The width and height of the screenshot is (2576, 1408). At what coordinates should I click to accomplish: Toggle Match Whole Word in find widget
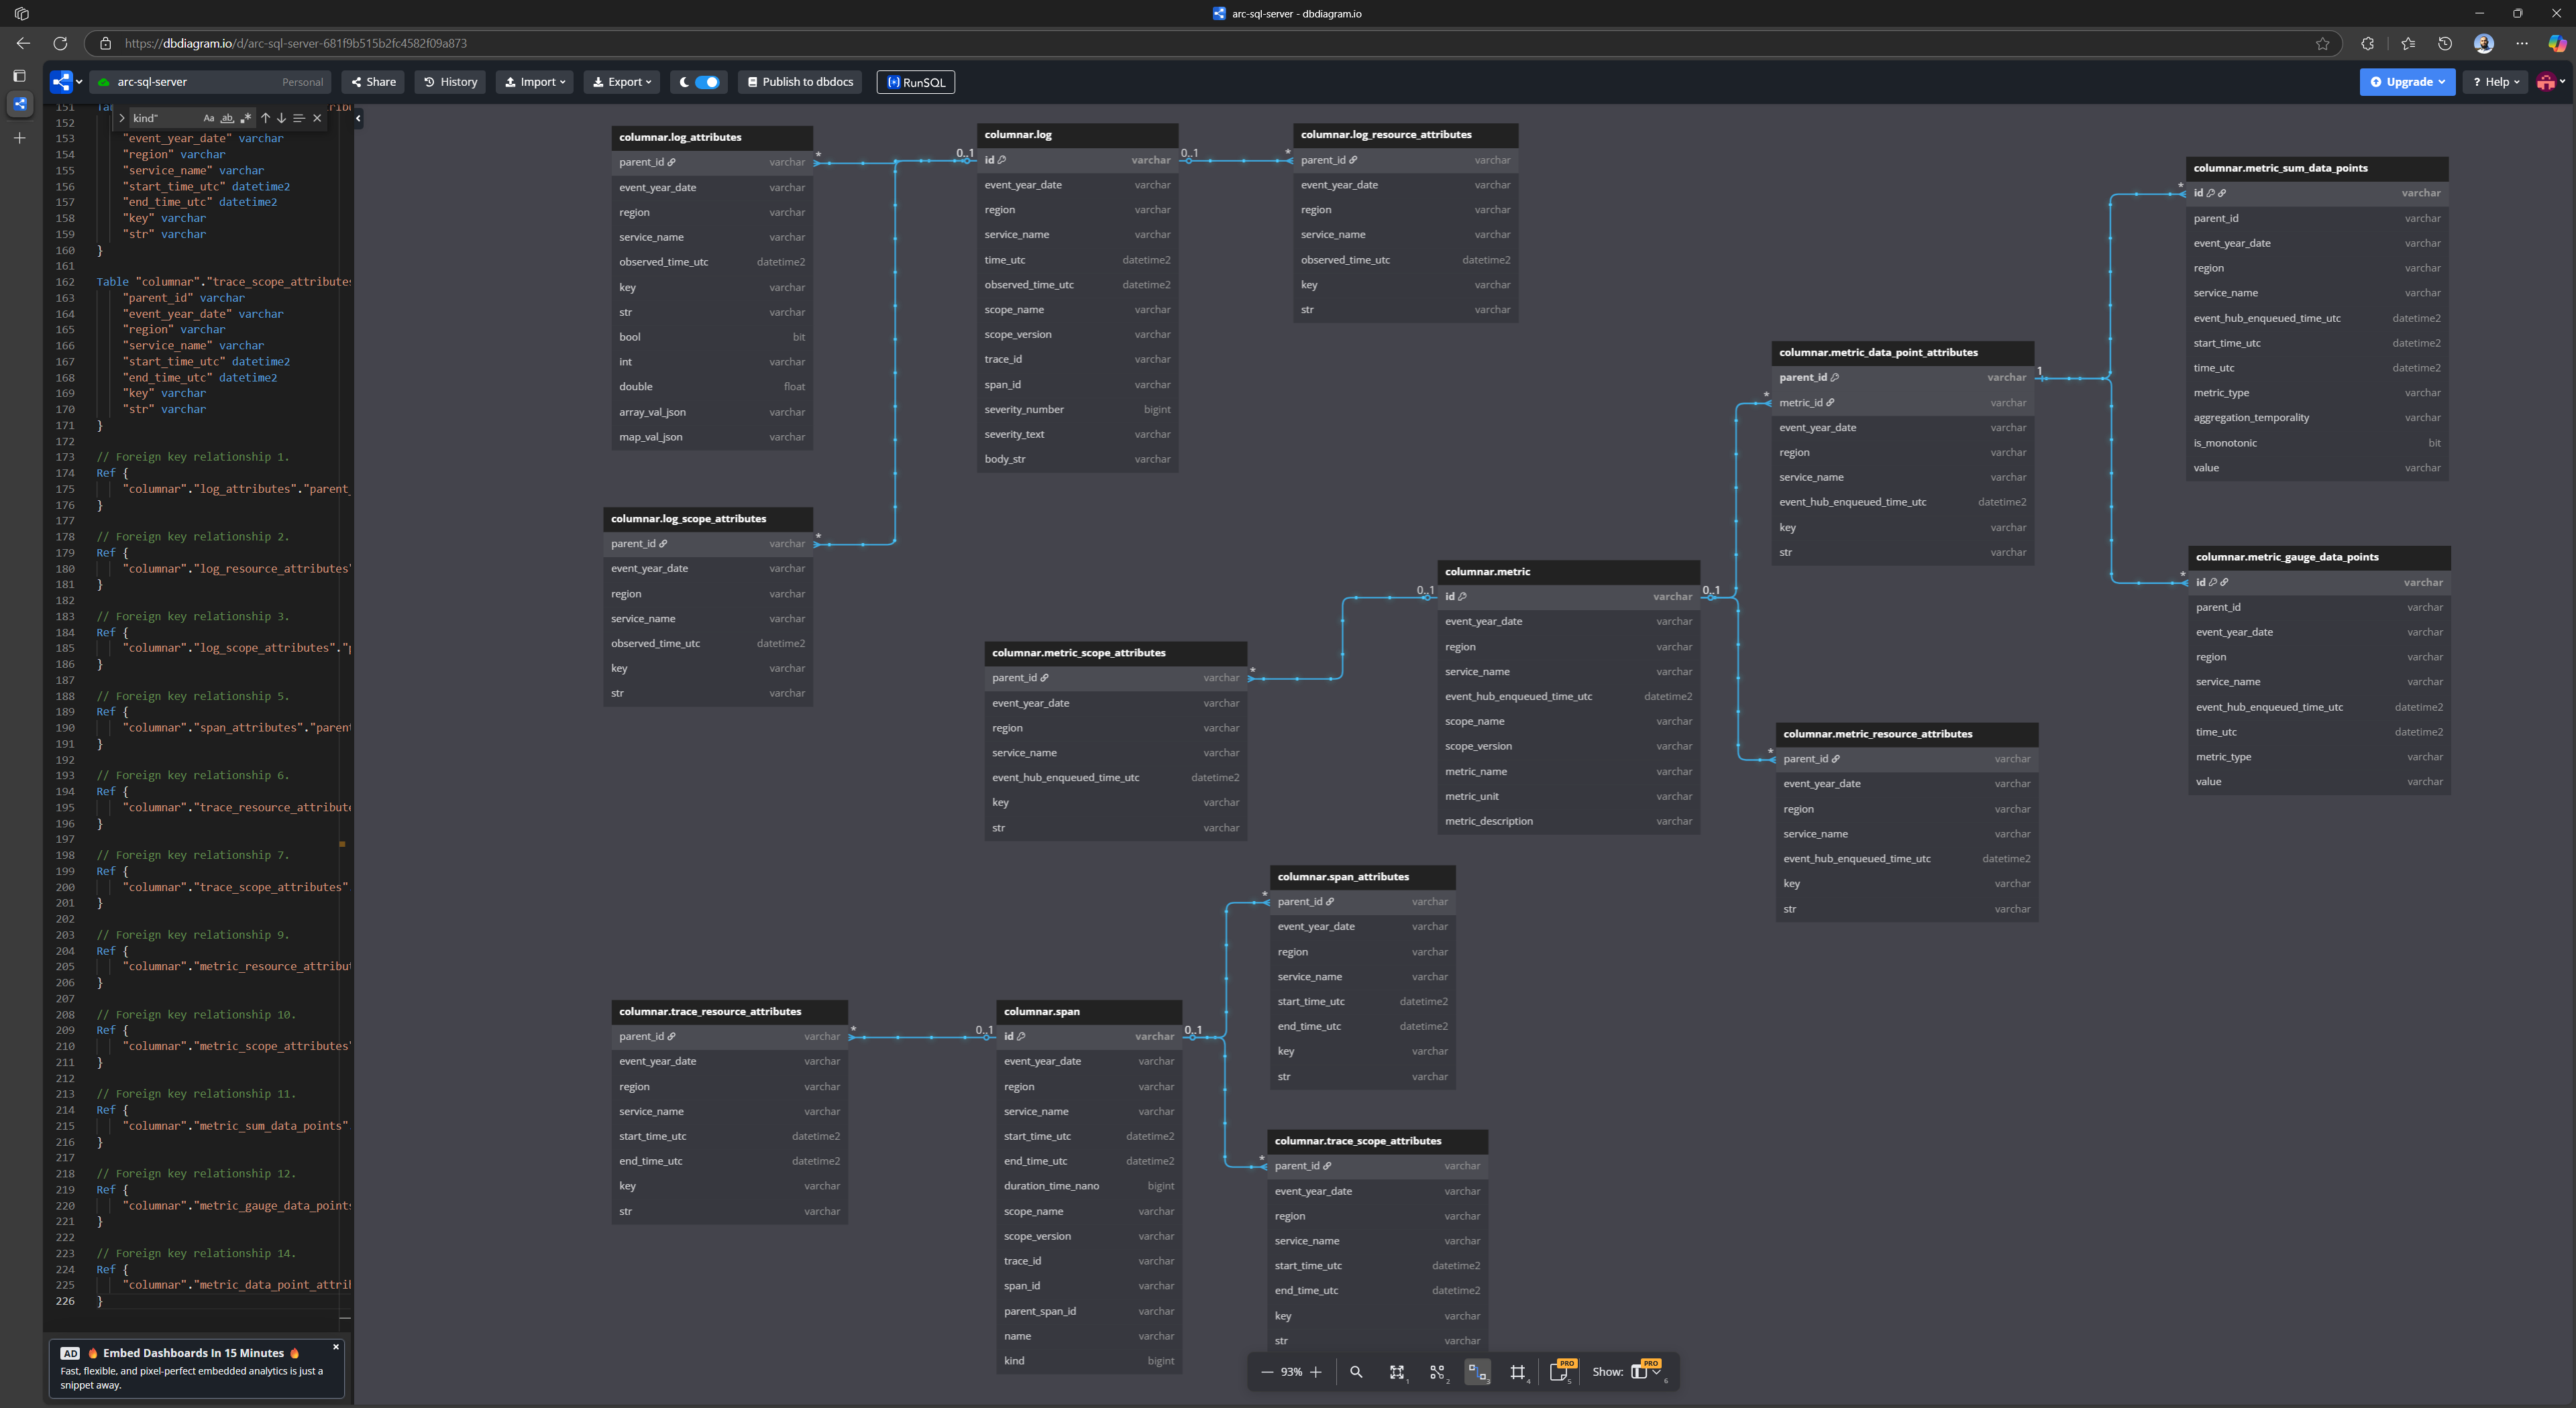coord(227,118)
